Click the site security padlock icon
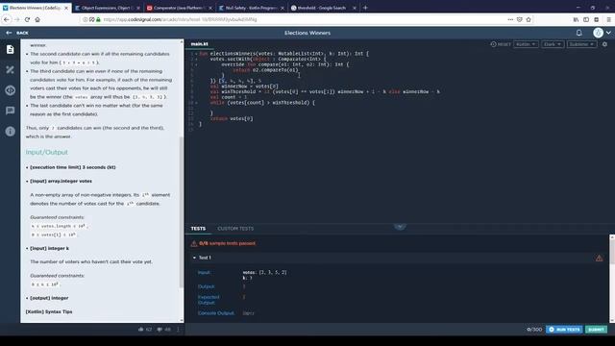Image resolution: width=615 pixels, height=346 pixels. pyautogui.click(x=98, y=19)
